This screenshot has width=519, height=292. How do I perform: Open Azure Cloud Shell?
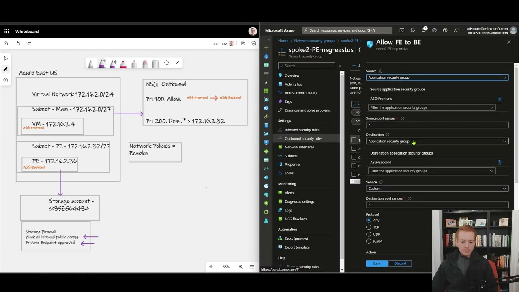click(402, 30)
